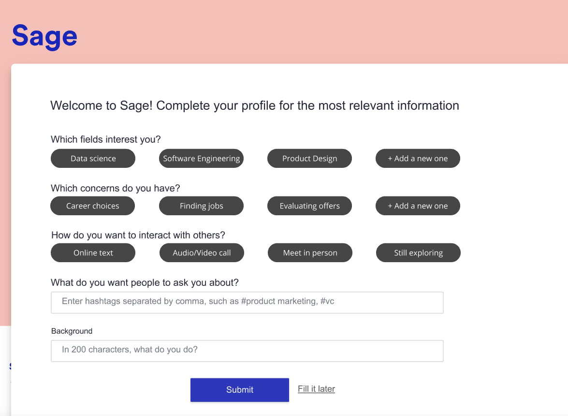Select the Finding jobs concern
The image size is (568, 416).
pyautogui.click(x=201, y=206)
